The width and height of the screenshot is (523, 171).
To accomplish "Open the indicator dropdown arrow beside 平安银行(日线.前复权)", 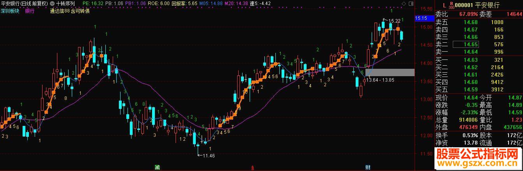I will coord(52,3).
